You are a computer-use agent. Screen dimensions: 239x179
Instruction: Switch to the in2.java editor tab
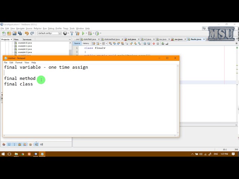point(148,39)
